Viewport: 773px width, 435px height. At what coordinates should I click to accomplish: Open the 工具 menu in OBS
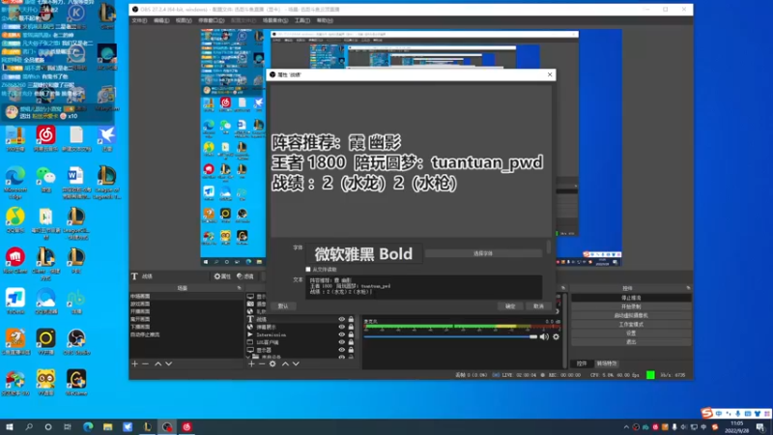click(x=302, y=20)
